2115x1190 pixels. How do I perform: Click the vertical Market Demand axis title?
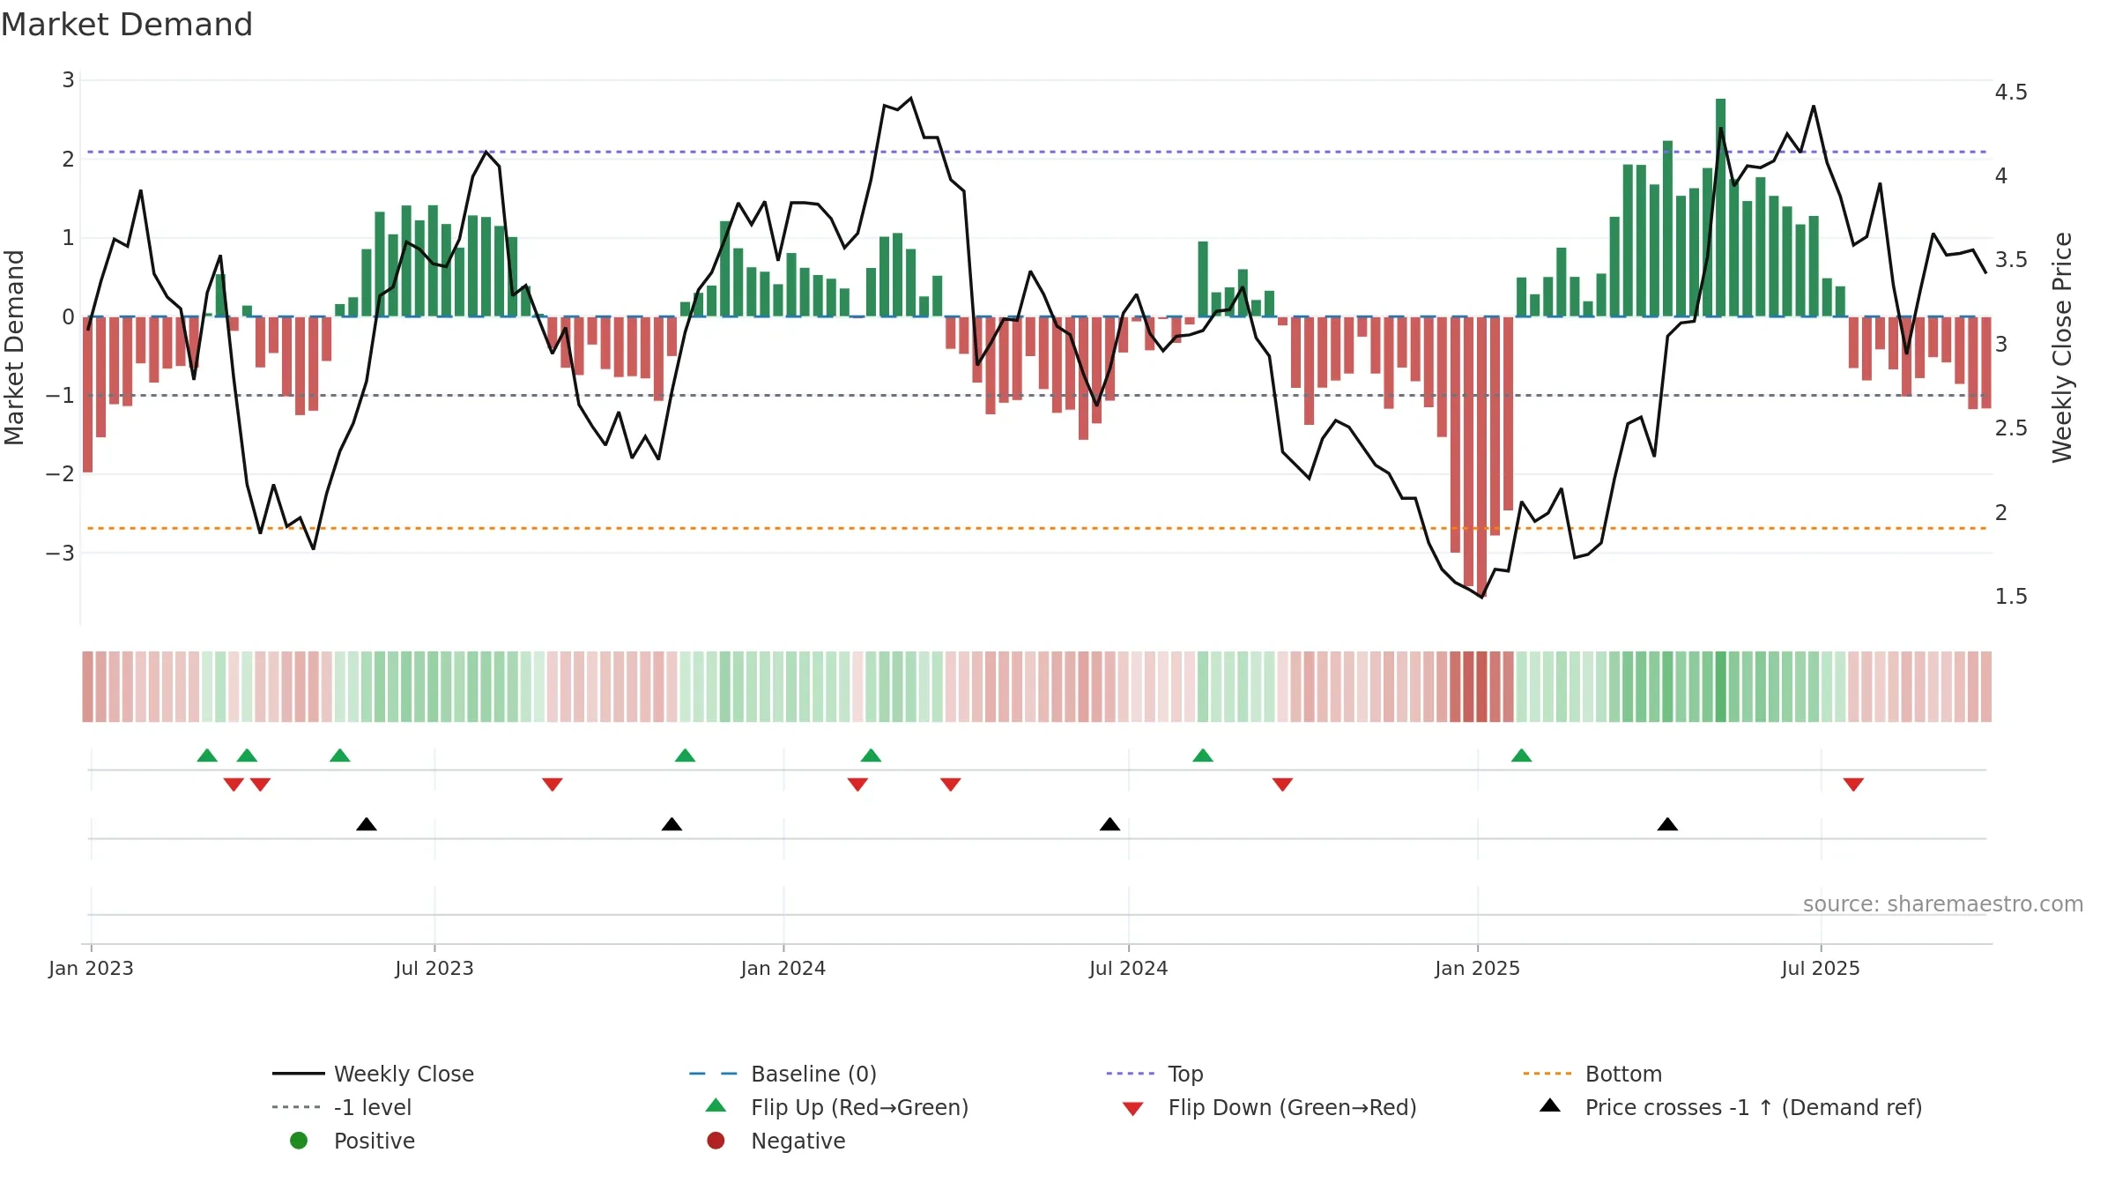(x=14, y=347)
